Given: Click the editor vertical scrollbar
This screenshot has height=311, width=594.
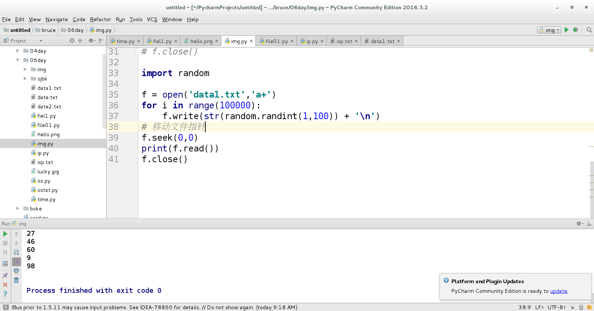Looking at the screenshot, I should pyautogui.click(x=592, y=189).
